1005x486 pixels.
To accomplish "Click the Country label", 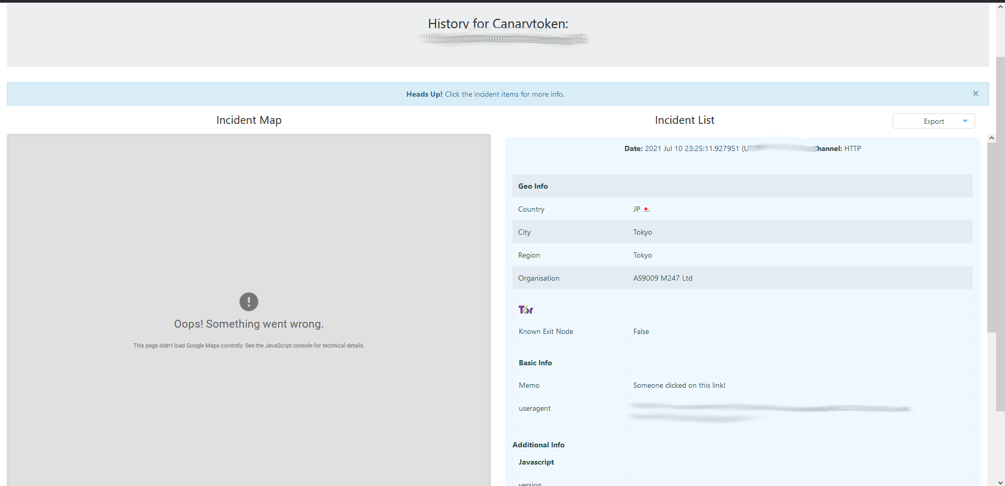I will click(x=531, y=209).
